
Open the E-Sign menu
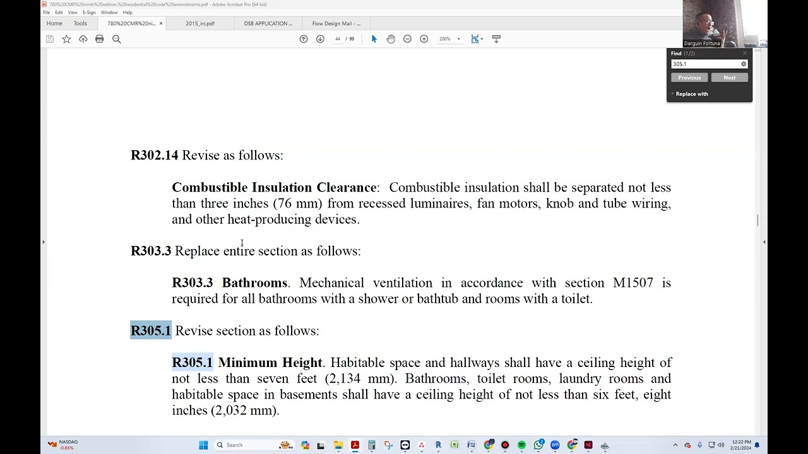click(89, 13)
